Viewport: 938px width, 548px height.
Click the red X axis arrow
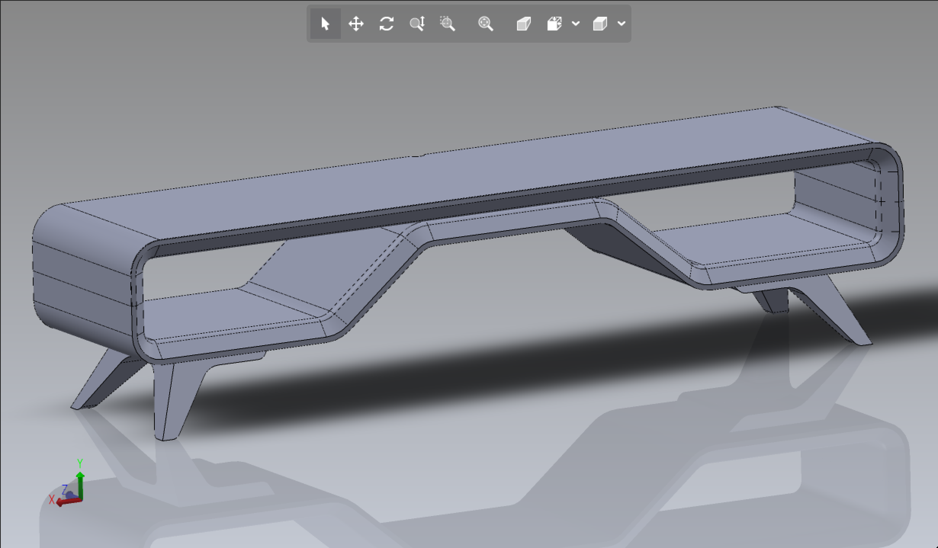click(x=67, y=502)
